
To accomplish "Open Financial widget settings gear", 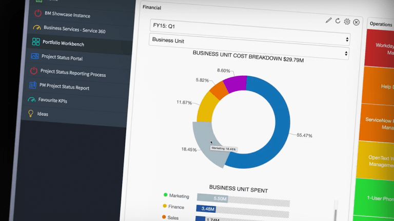I will [x=347, y=21].
